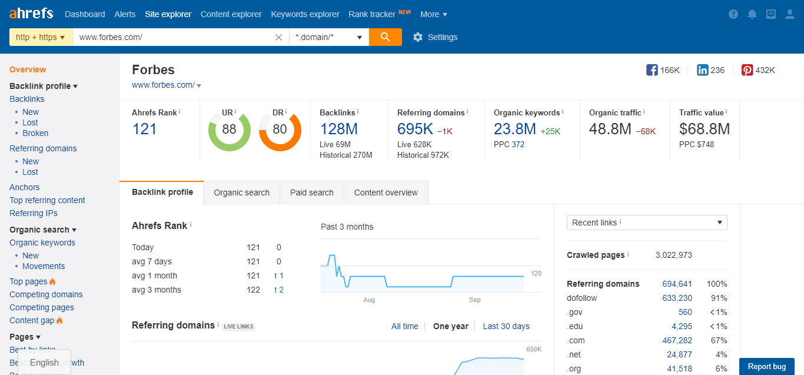Viewport: 804px width, 375px height.
Task: Click info icon beside Organic traffic metric
Action: click(x=644, y=112)
